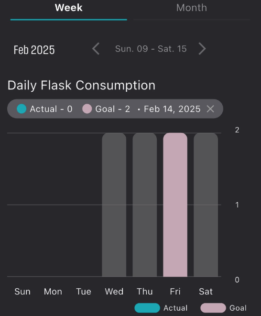
Task: Click the Tue day label
Action: pos(84,292)
